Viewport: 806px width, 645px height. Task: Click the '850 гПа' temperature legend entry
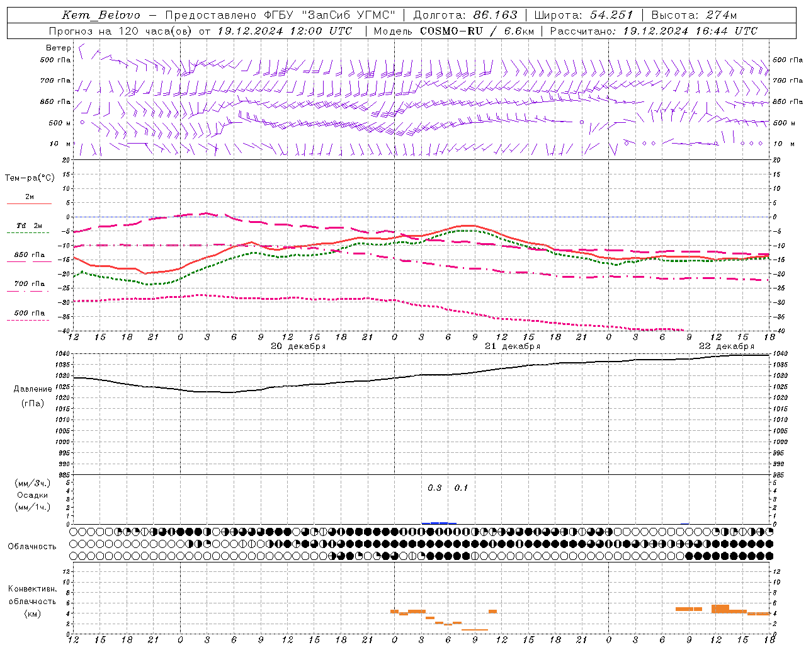(30, 255)
